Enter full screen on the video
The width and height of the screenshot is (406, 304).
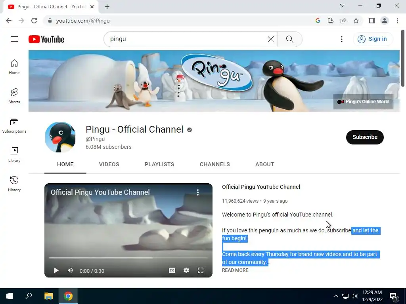(x=200, y=270)
